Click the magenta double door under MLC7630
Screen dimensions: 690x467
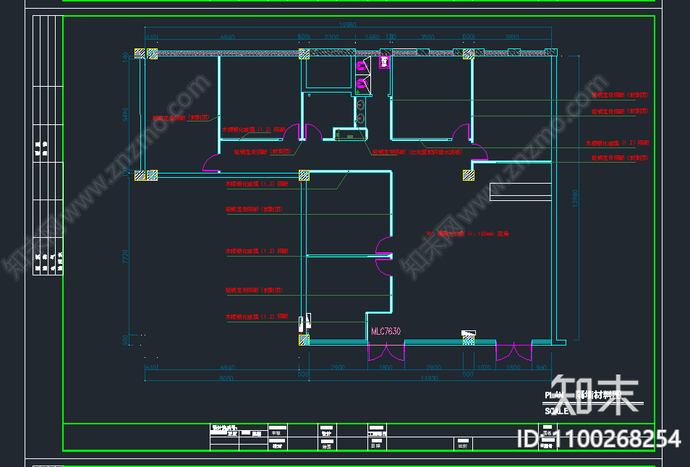pos(386,352)
